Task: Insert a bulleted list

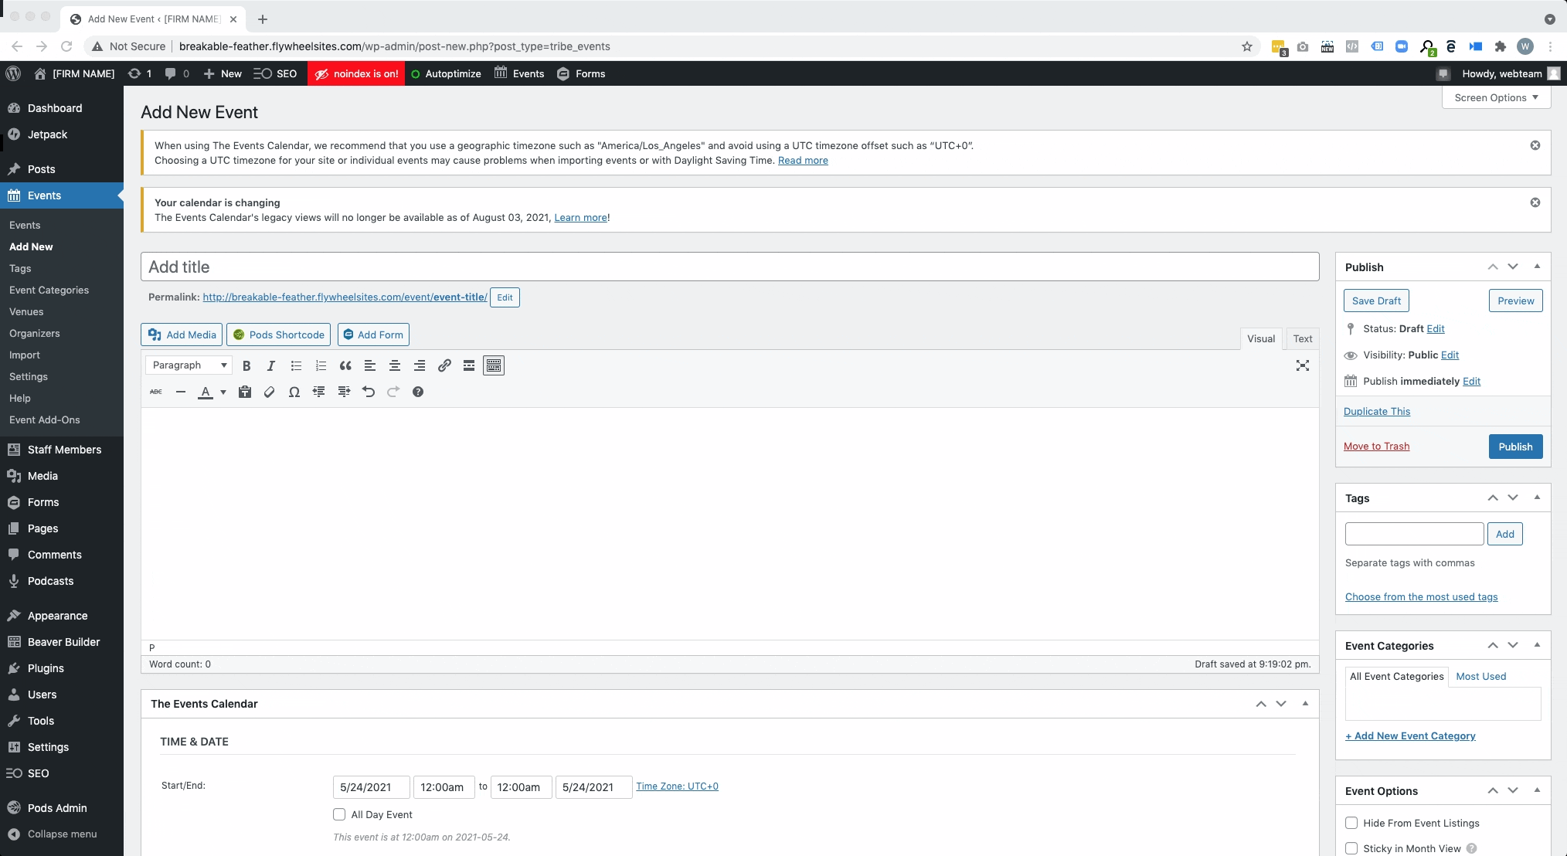Action: (x=295, y=365)
